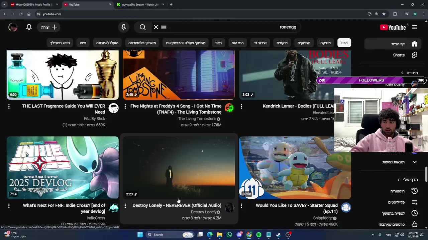Open Steam from the taskbar

[278, 235]
